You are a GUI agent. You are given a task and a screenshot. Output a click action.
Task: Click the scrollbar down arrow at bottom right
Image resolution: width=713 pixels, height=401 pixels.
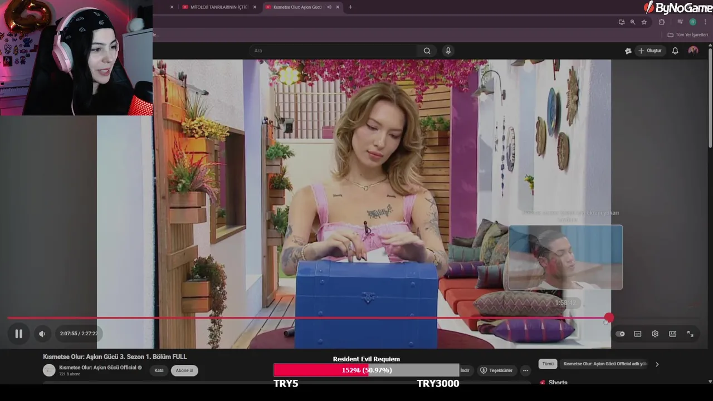[710, 382]
